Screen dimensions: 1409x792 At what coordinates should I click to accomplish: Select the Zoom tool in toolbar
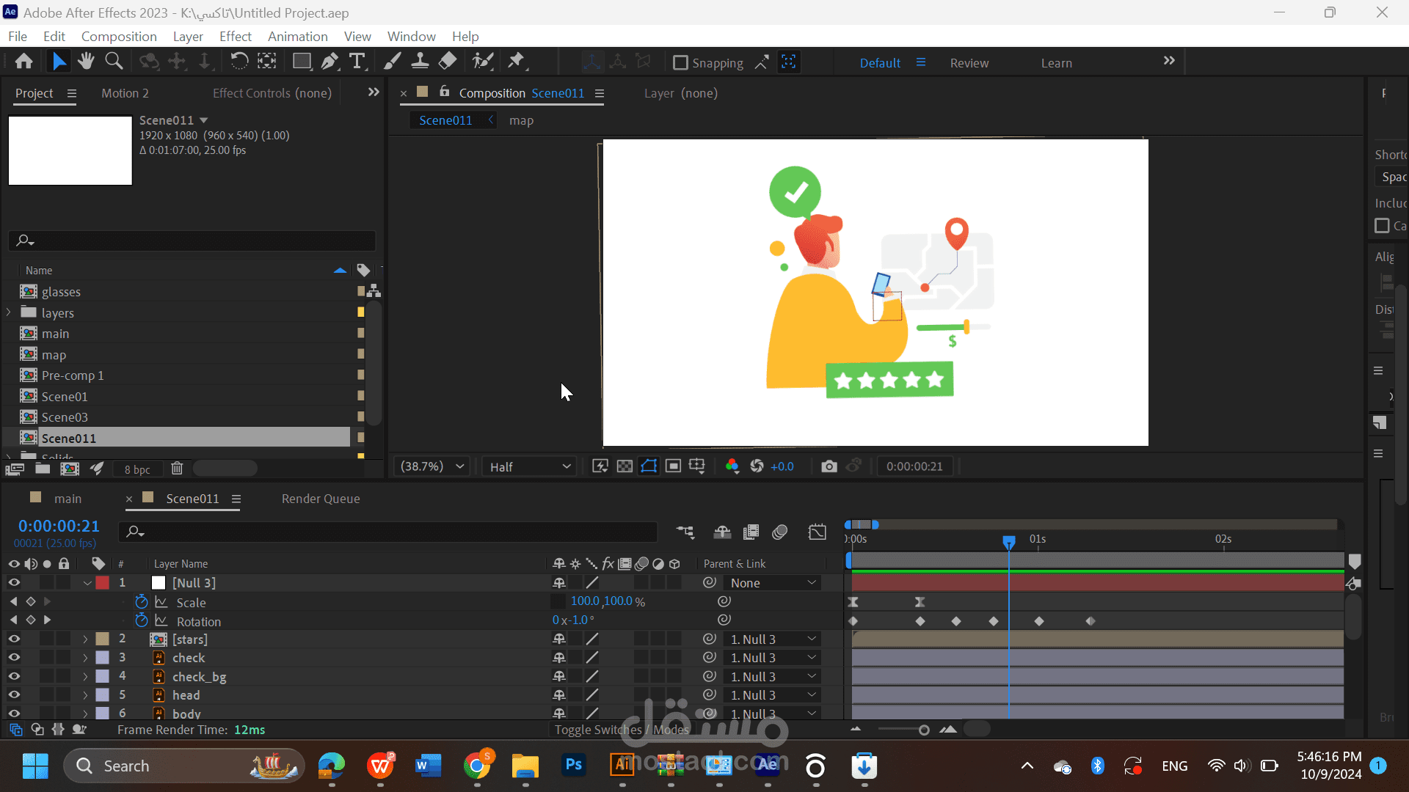pyautogui.click(x=114, y=62)
